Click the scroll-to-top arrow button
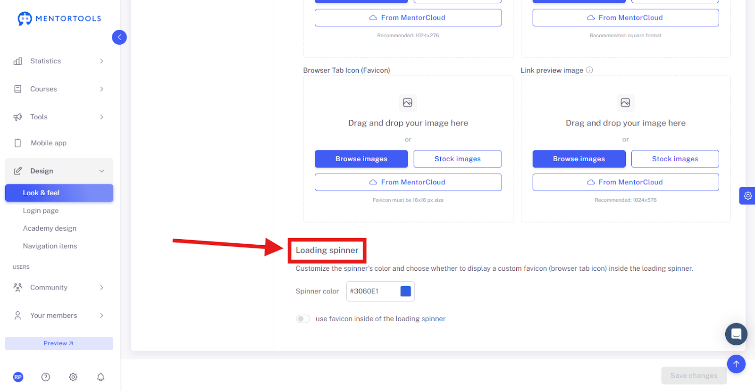The height and width of the screenshot is (391, 755). tap(736, 364)
